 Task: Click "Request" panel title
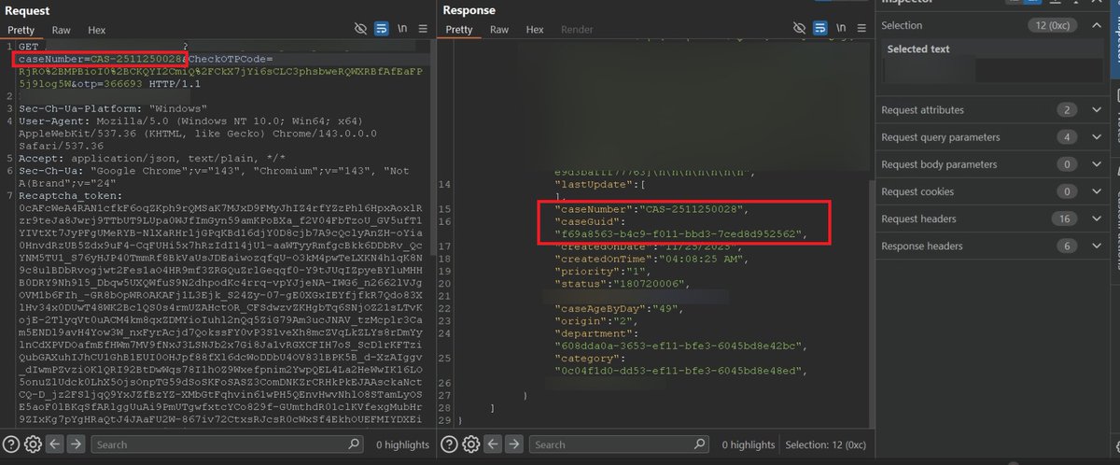click(x=28, y=10)
